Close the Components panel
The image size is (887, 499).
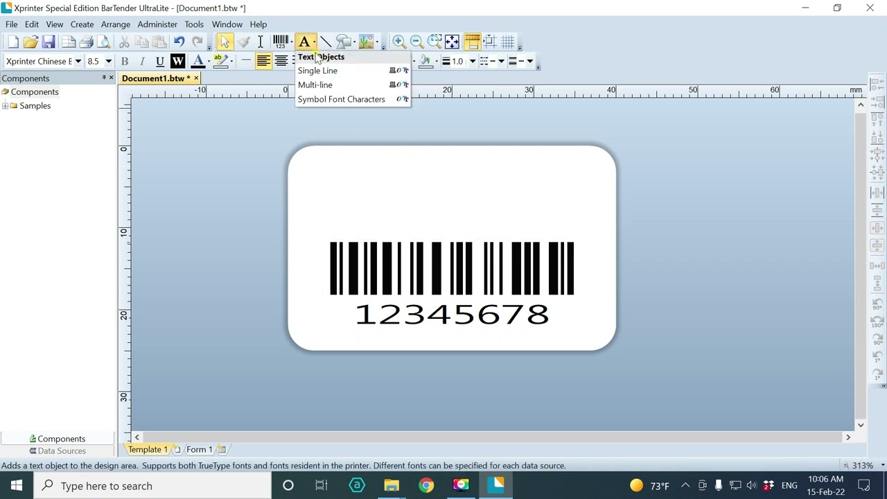click(111, 78)
